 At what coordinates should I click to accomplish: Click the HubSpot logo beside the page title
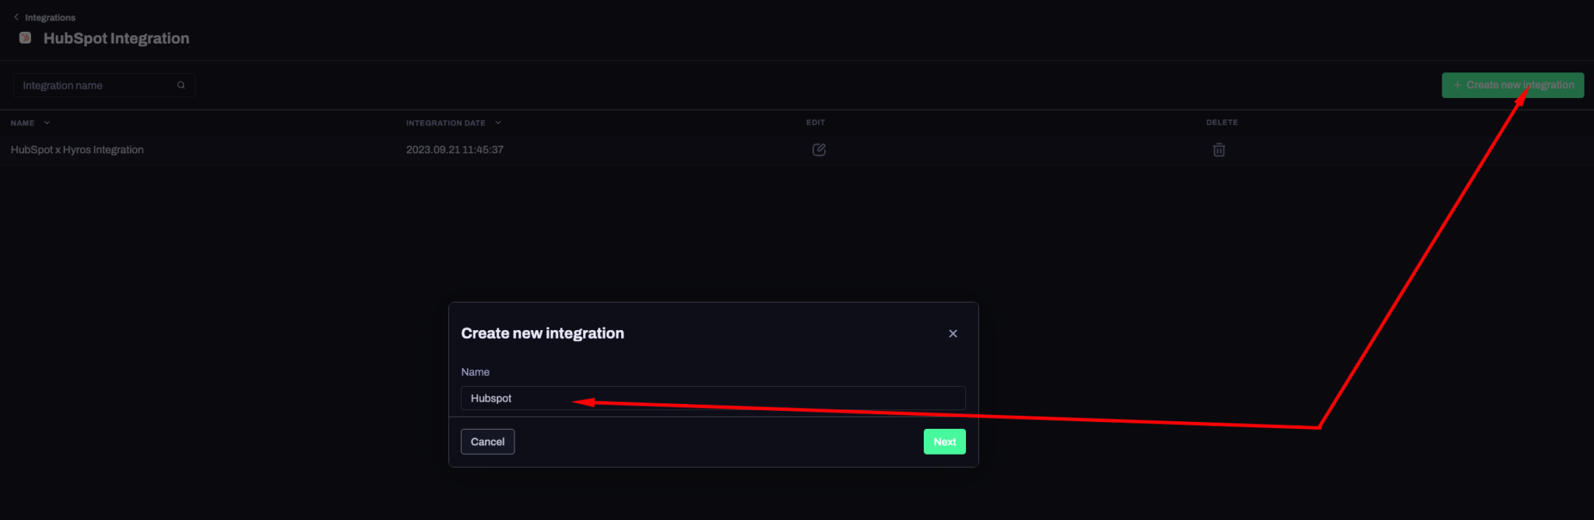(x=25, y=38)
